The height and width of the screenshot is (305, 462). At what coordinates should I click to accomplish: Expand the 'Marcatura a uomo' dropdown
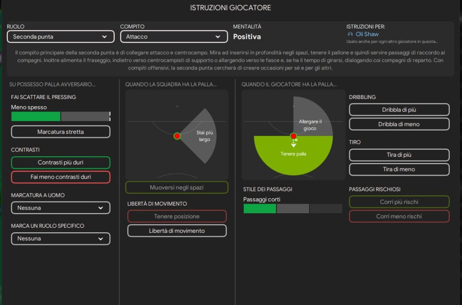coord(60,208)
